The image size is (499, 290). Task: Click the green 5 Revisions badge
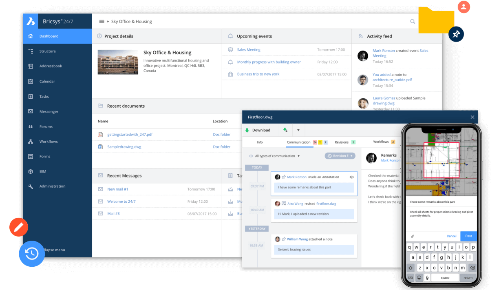(x=353, y=142)
